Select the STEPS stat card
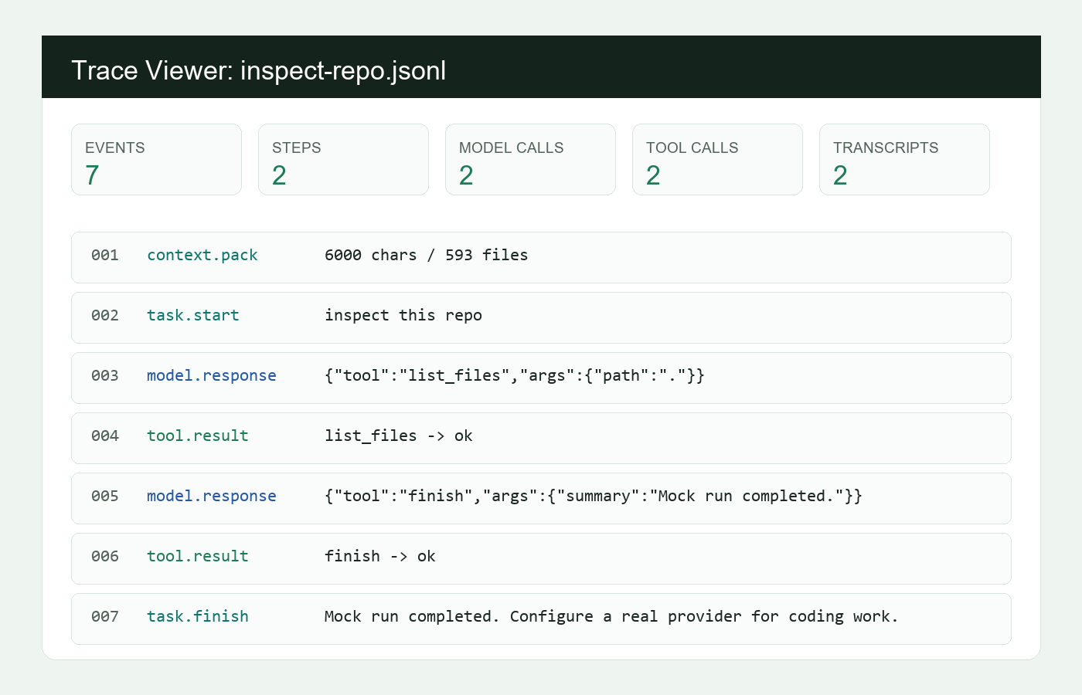Viewport: 1082px width, 695px height. [x=343, y=160]
